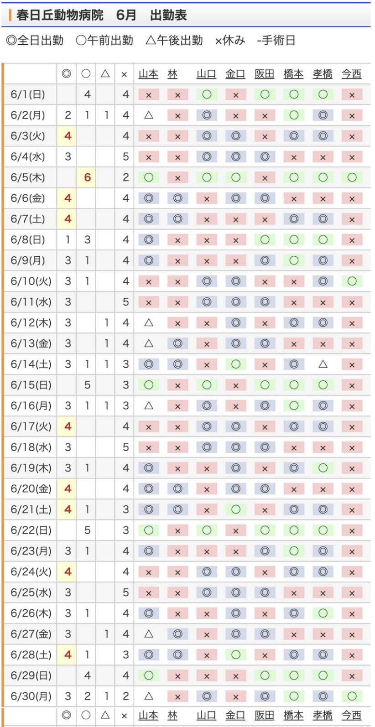Click 金口's circle icon on 6/14(土)
Image resolution: width=375 pixels, height=727 pixels.
[235, 364]
